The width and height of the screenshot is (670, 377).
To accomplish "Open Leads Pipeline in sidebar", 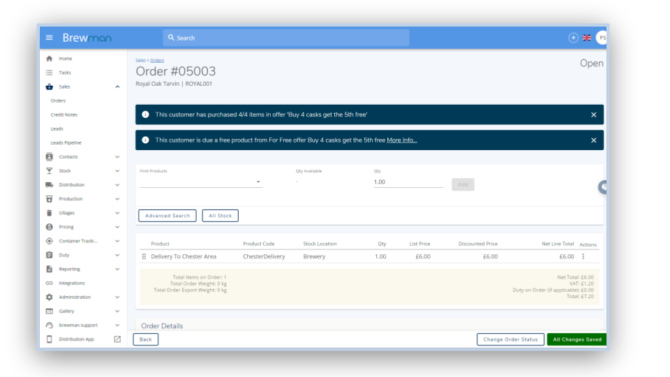I will (x=66, y=142).
